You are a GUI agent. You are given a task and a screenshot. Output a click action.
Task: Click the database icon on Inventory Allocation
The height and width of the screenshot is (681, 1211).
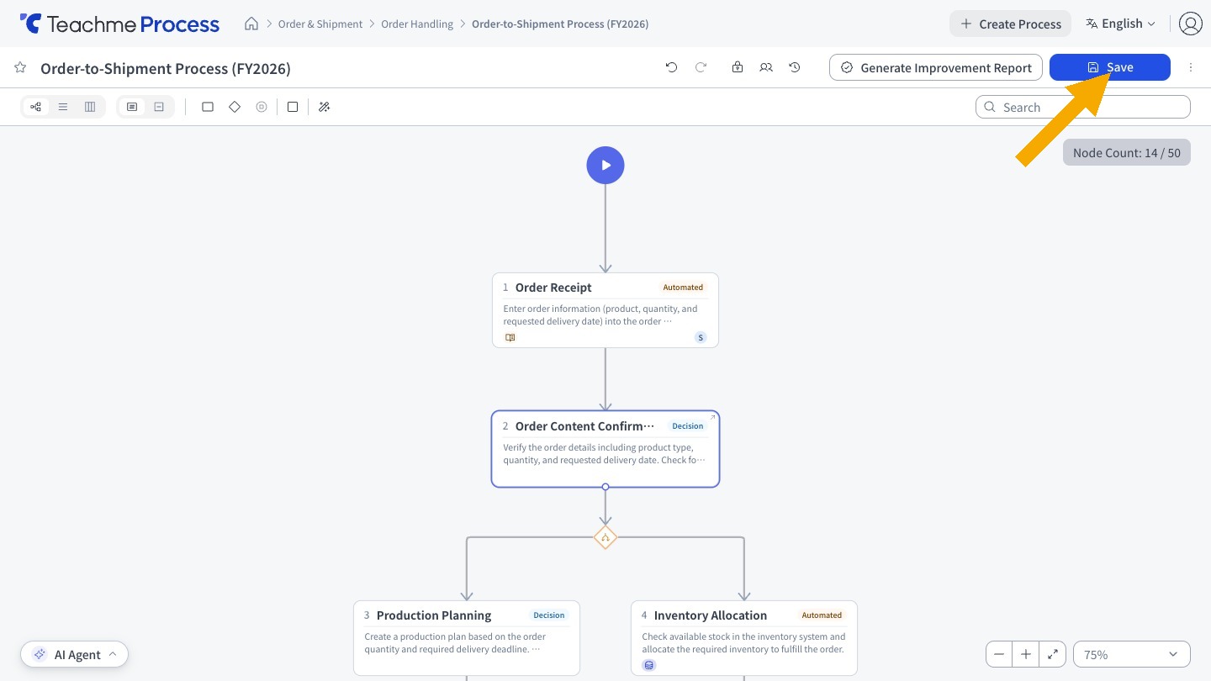pos(648,665)
